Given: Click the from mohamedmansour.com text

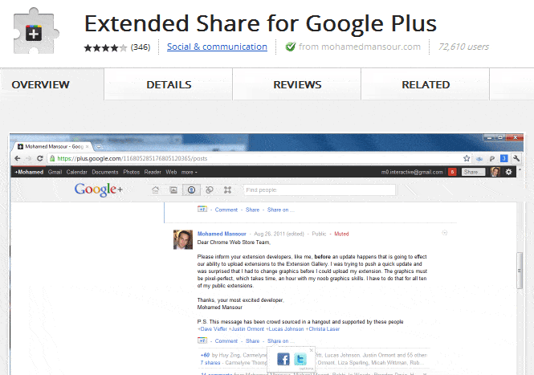Looking at the screenshot, I should point(360,47).
